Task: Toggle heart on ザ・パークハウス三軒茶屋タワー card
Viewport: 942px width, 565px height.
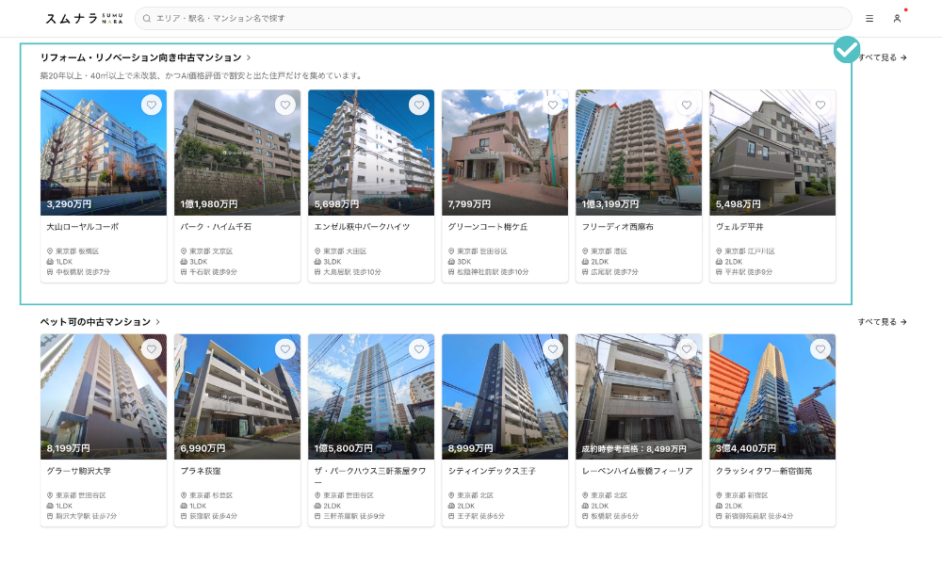Action: pyautogui.click(x=419, y=348)
